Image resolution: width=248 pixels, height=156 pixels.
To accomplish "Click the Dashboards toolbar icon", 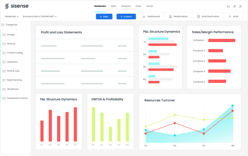I will [x=144, y=17].
